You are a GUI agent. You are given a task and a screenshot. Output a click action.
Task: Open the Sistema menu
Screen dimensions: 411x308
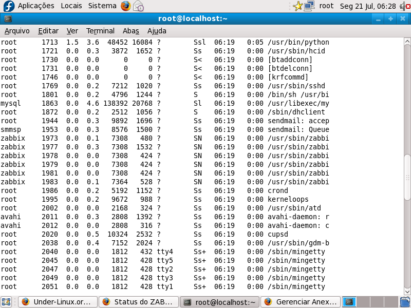(x=102, y=6)
